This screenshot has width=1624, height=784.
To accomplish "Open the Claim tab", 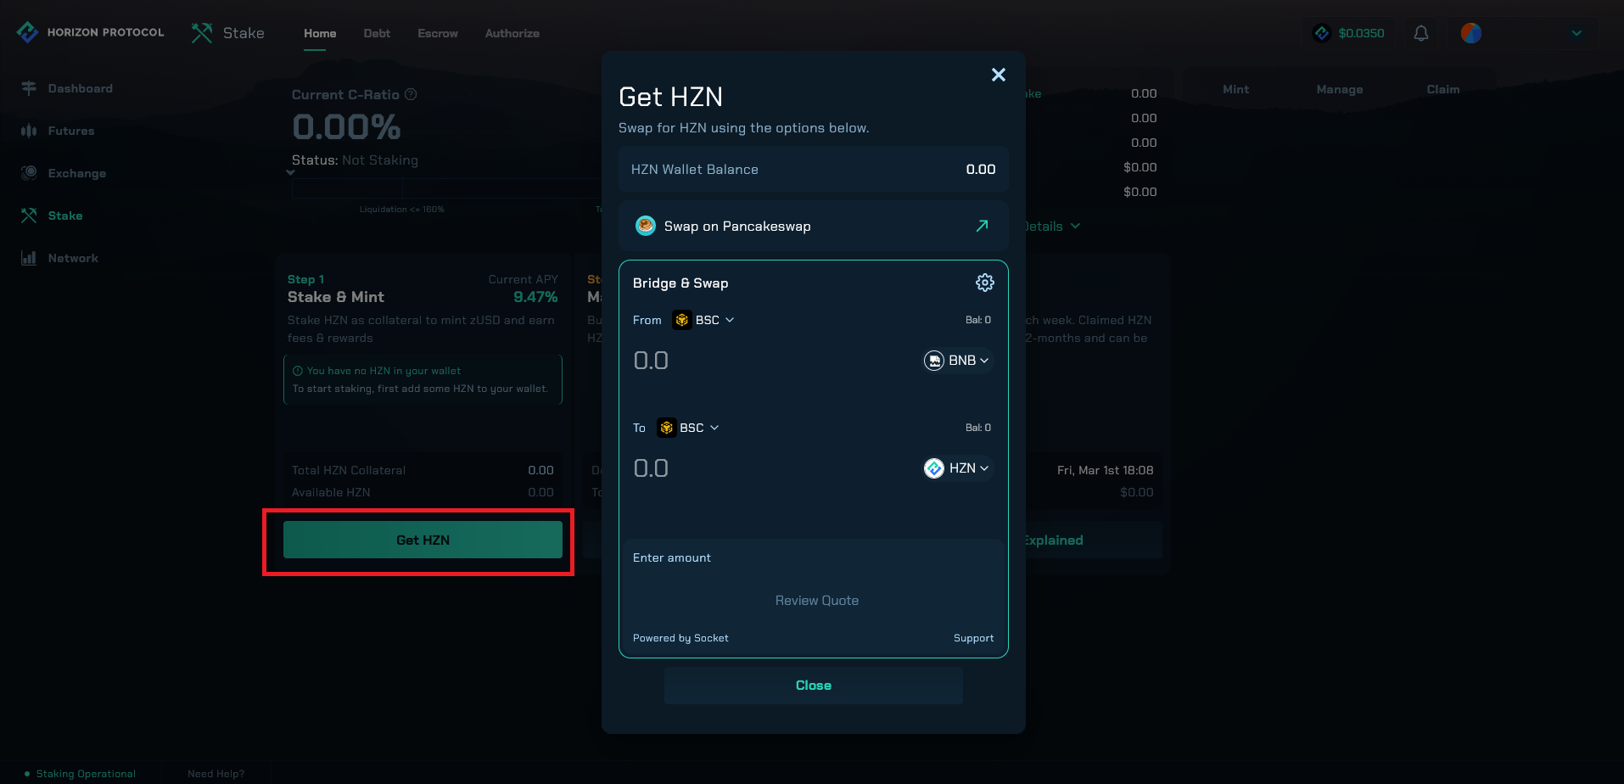I will 1443,89.
